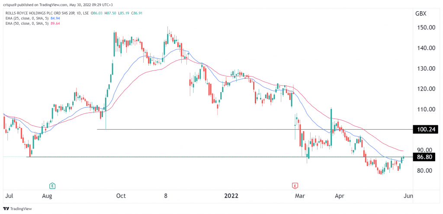Click the EMA 25 value 84.94
This screenshot has width=443, height=214.
coord(56,18)
